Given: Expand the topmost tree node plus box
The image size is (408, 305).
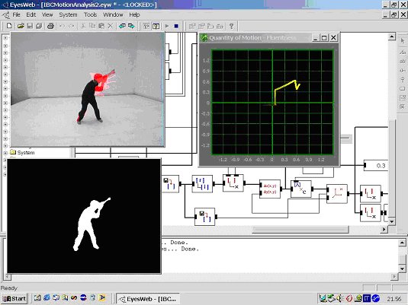Looking at the screenshot, I should pos(5,38).
